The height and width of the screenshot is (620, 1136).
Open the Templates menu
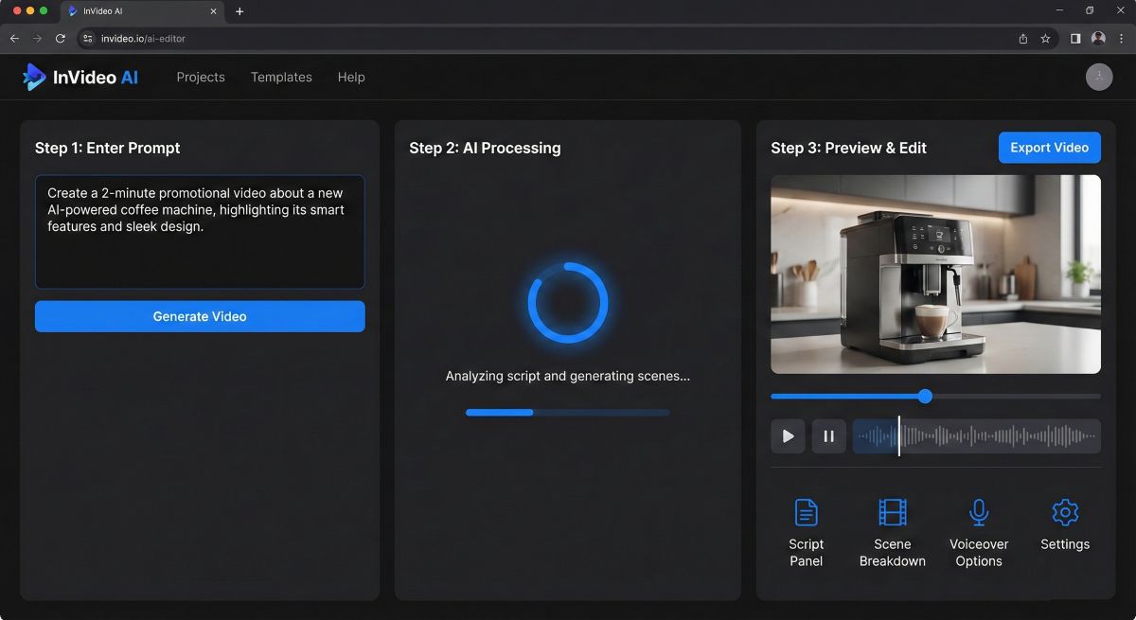[x=280, y=77]
